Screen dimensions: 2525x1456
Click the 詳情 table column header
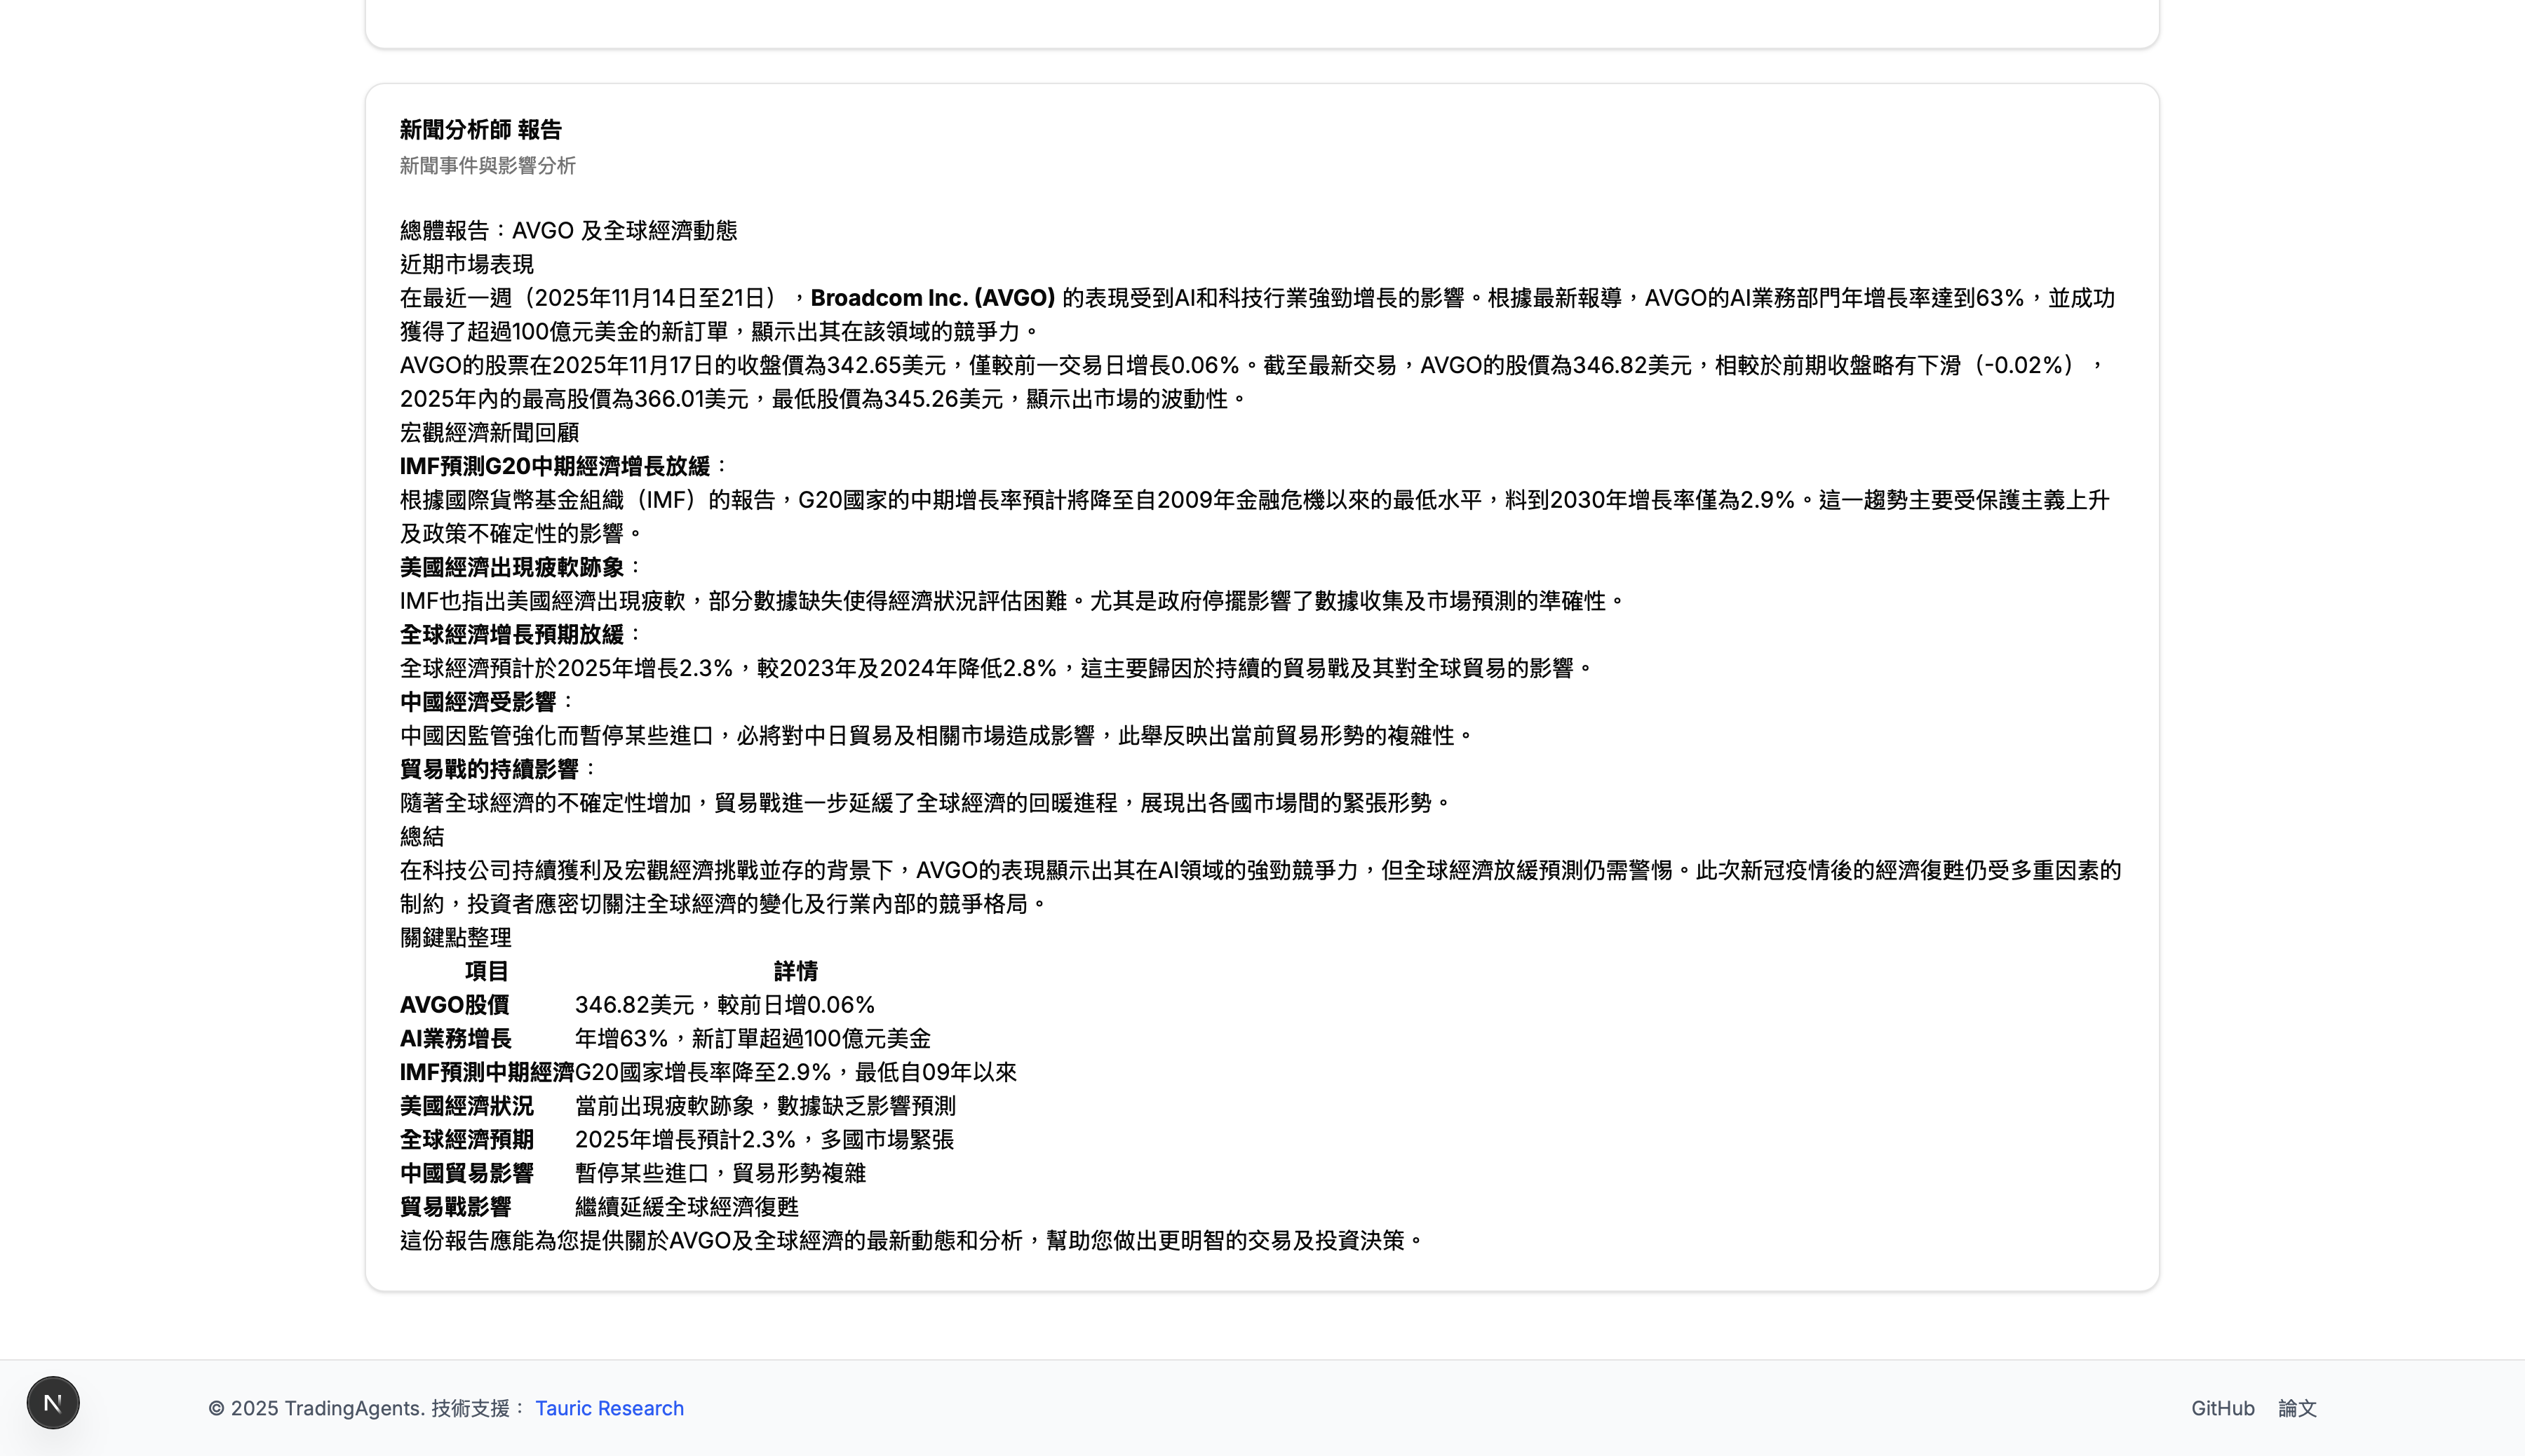coord(796,971)
